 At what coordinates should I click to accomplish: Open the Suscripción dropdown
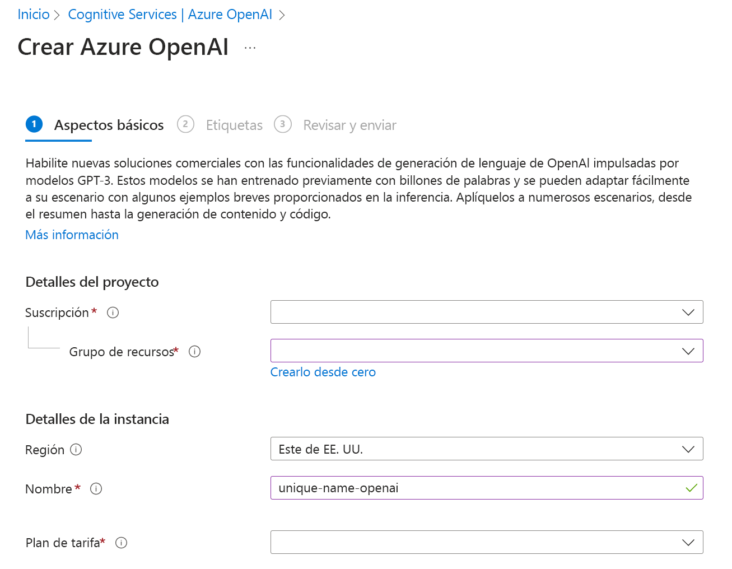tap(487, 312)
